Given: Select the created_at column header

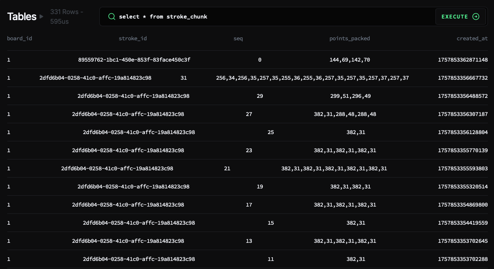Looking at the screenshot, I should 472,39.
